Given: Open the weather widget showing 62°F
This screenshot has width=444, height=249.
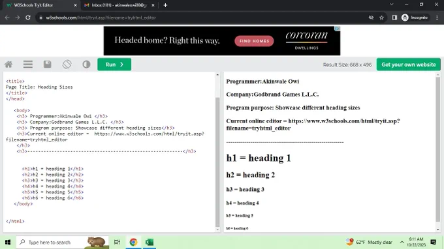Looking at the screenshot, I should pos(369,242).
